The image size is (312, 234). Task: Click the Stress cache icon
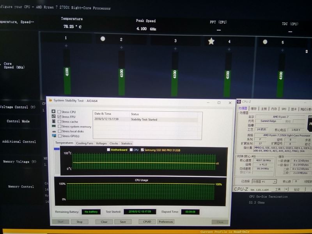tap(53, 121)
